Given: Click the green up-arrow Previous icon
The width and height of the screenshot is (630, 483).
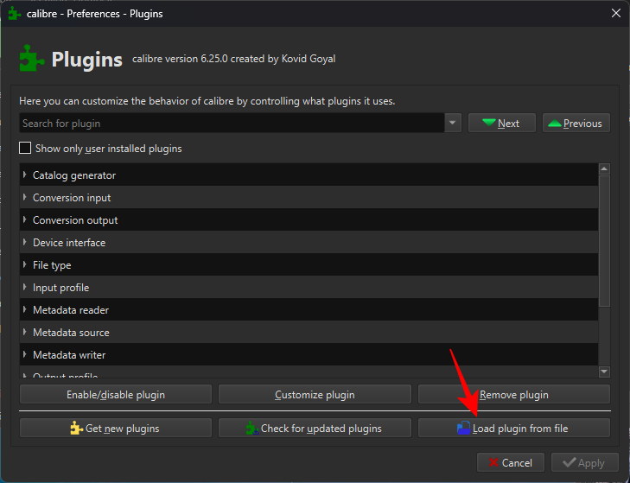Looking at the screenshot, I should [555, 124].
